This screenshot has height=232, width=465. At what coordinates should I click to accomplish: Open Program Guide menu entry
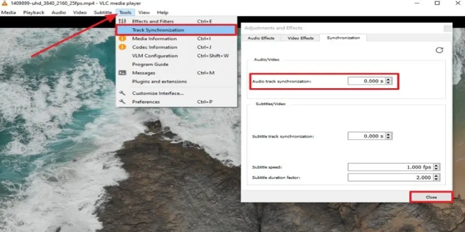pos(176,64)
